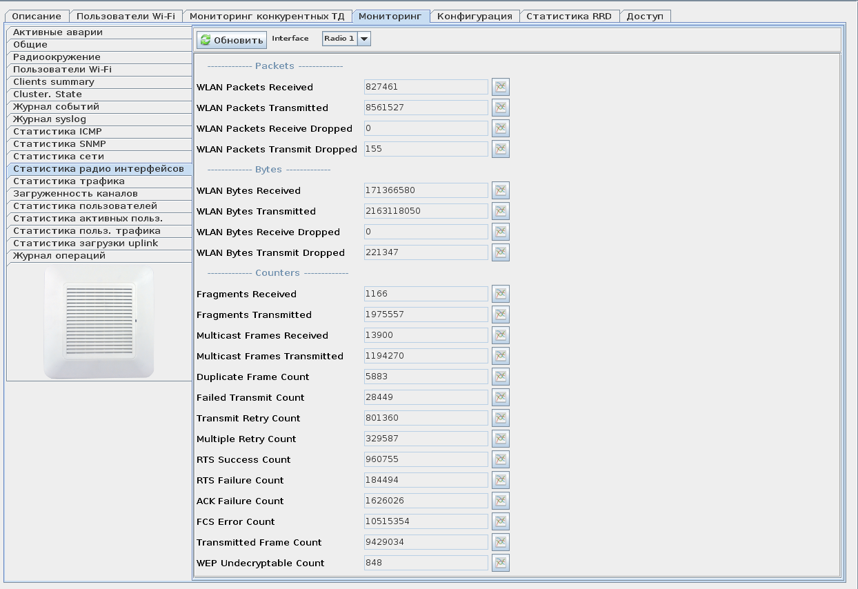The height and width of the screenshot is (589, 858).
Task: Open the Статистика RRD tab
Action: [568, 16]
